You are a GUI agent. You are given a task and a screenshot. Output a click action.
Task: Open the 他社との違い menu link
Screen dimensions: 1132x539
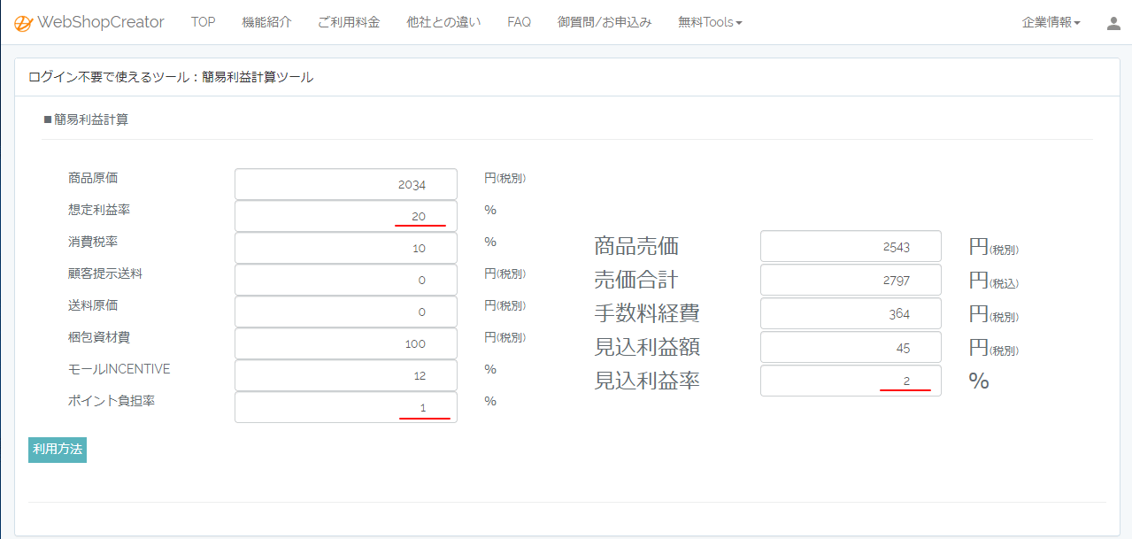(443, 22)
